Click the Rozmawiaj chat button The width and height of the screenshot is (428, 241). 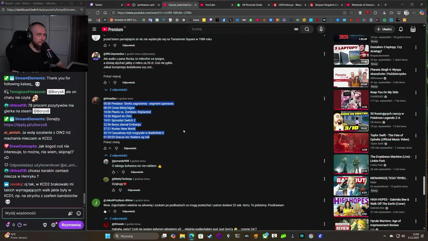[71, 225]
